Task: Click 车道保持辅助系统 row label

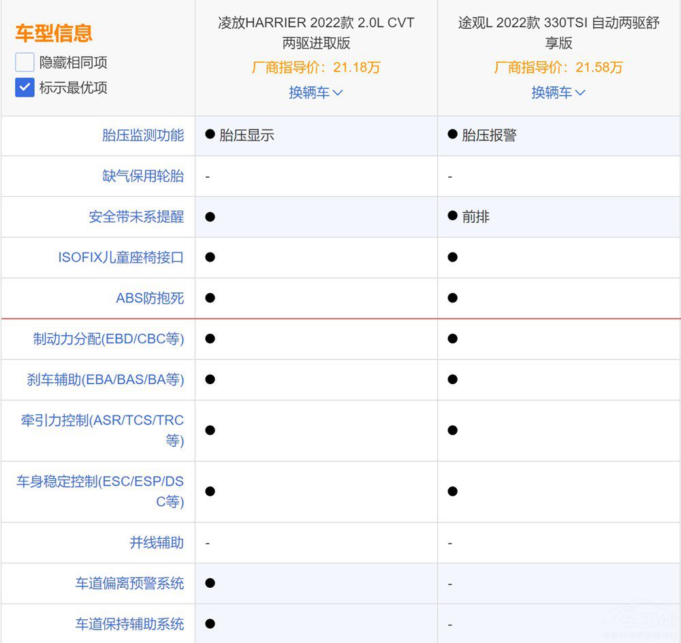Action: click(x=129, y=624)
